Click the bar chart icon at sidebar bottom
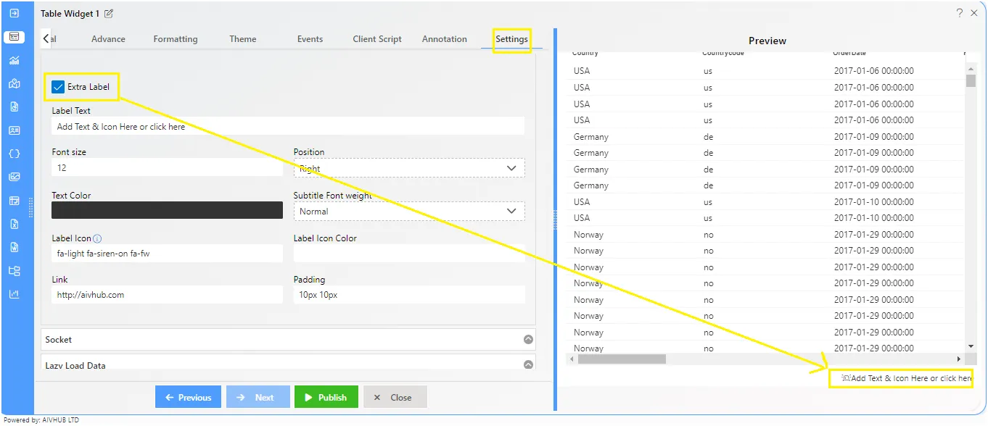988x426 pixels. (x=15, y=294)
